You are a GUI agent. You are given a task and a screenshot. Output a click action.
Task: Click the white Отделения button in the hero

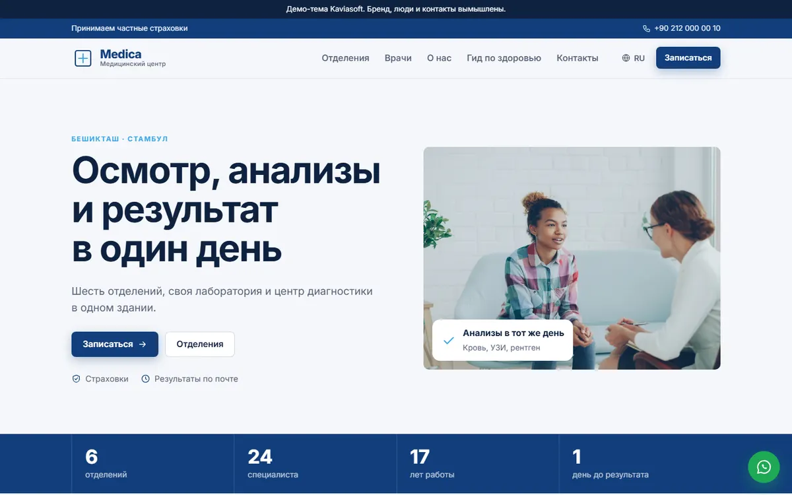click(x=200, y=344)
